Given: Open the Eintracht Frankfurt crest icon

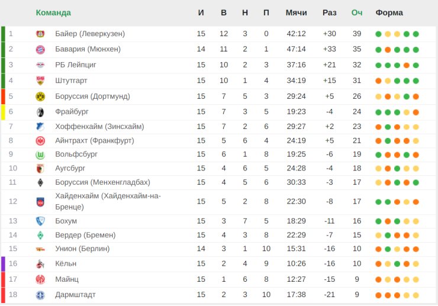Looking at the screenshot, I should click(40, 141).
